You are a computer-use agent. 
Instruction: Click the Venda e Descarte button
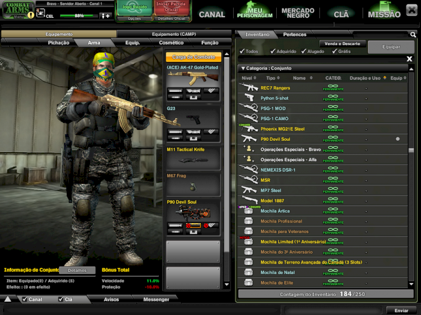click(342, 44)
